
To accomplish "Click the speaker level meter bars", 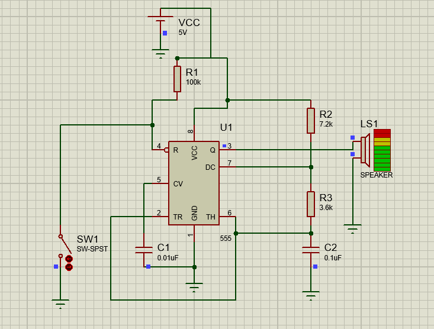I will (382, 150).
